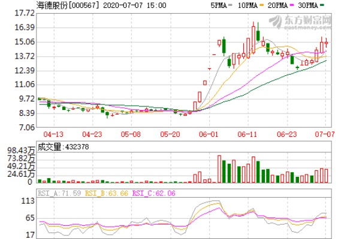The width and height of the screenshot is (341, 239).
Task: Click the 04-23 date axis label
Action: pyautogui.click(x=92, y=134)
